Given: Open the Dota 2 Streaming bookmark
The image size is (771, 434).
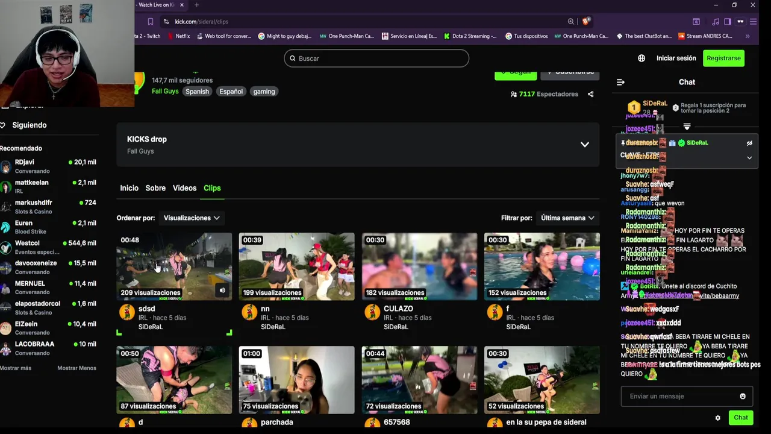Looking at the screenshot, I should (x=470, y=36).
